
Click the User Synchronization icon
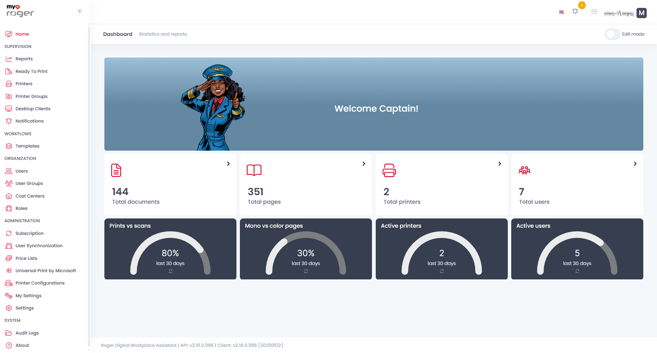coord(9,246)
